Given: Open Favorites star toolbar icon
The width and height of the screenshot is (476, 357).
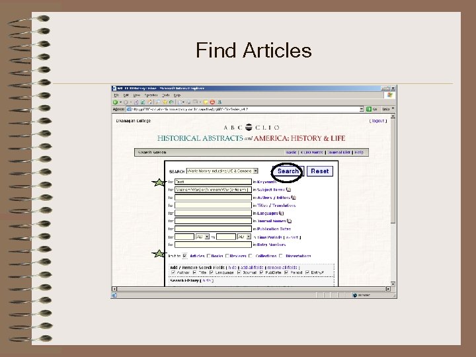Looking at the screenshot, I should [165, 102].
